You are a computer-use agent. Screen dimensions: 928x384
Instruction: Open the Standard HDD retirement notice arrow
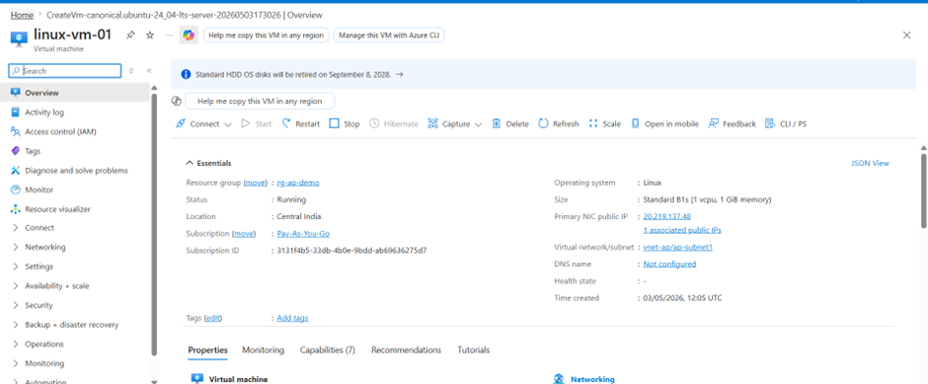(400, 75)
